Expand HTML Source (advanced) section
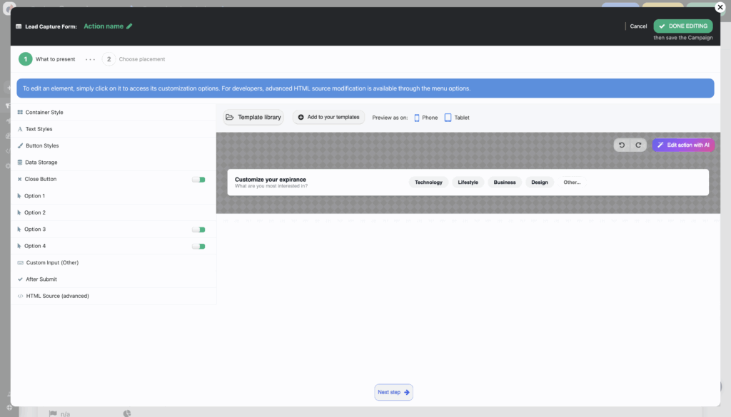 57,296
